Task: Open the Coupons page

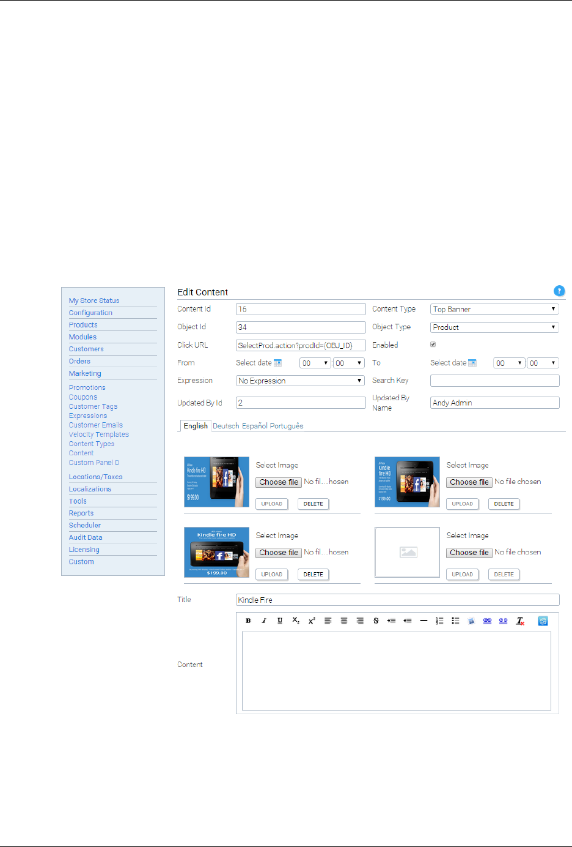Action: pyautogui.click(x=83, y=397)
